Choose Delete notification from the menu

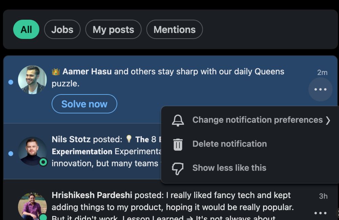[230, 144]
